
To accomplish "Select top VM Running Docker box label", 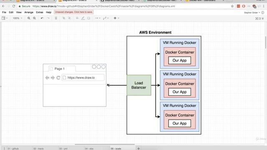I will pos(179,42).
